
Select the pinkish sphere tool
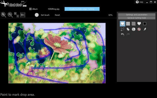tap(139, 29)
